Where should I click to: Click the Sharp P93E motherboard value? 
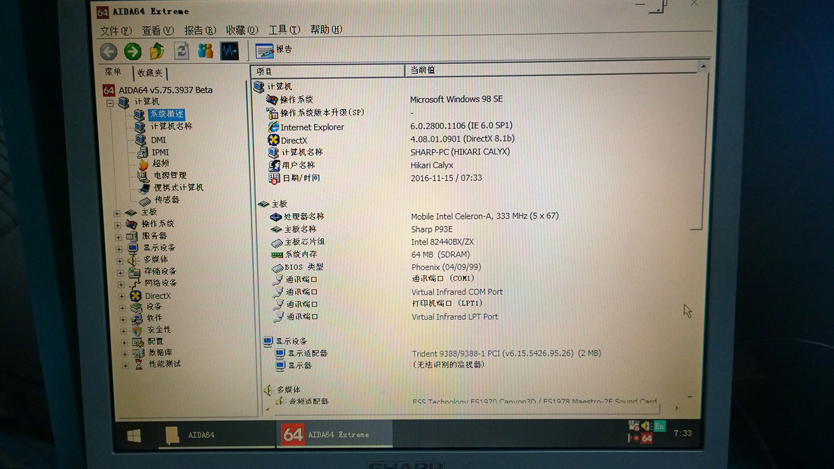[432, 229]
